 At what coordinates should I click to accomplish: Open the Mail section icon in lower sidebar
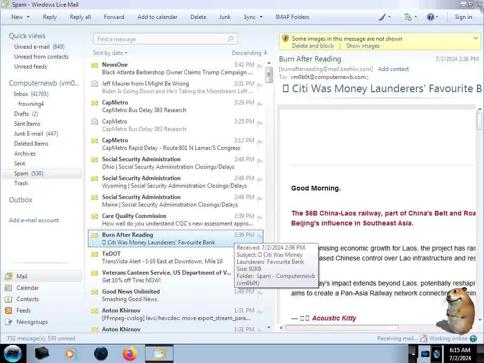[x=9, y=276]
